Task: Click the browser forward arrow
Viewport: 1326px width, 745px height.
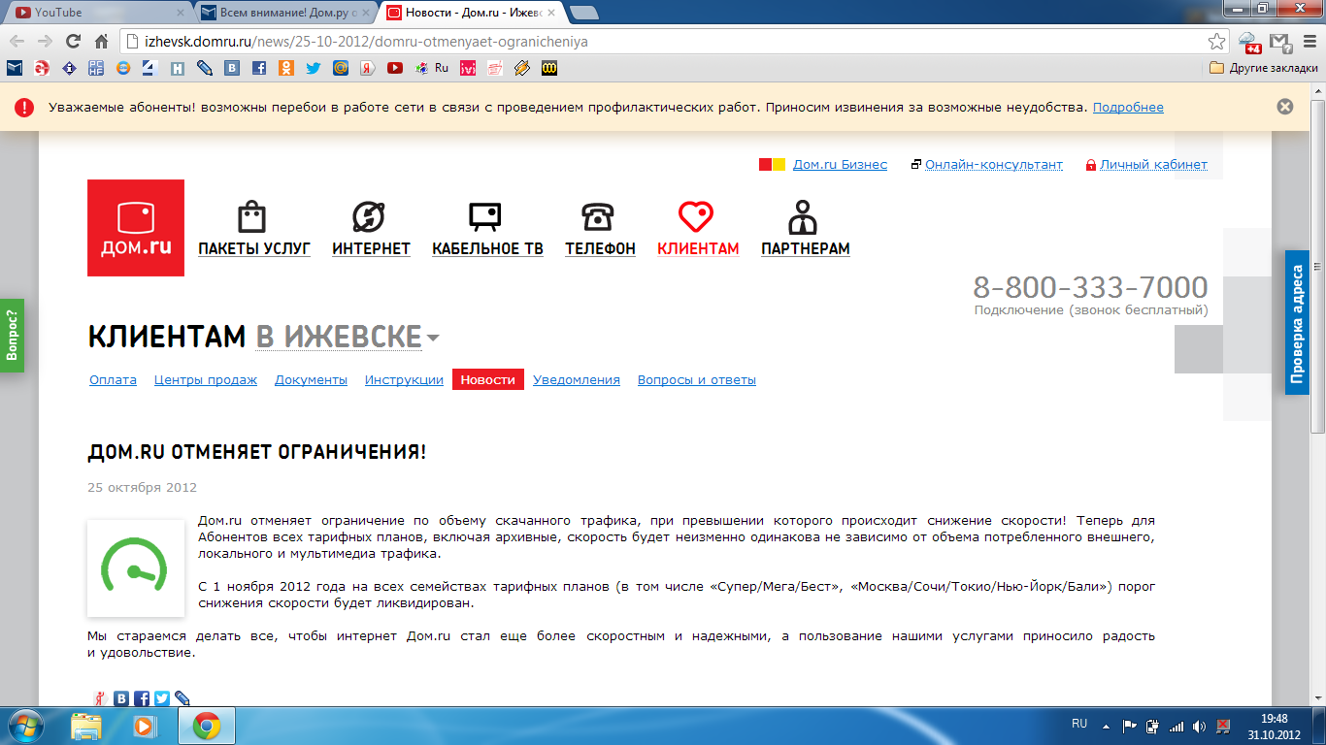Action: tap(45, 42)
